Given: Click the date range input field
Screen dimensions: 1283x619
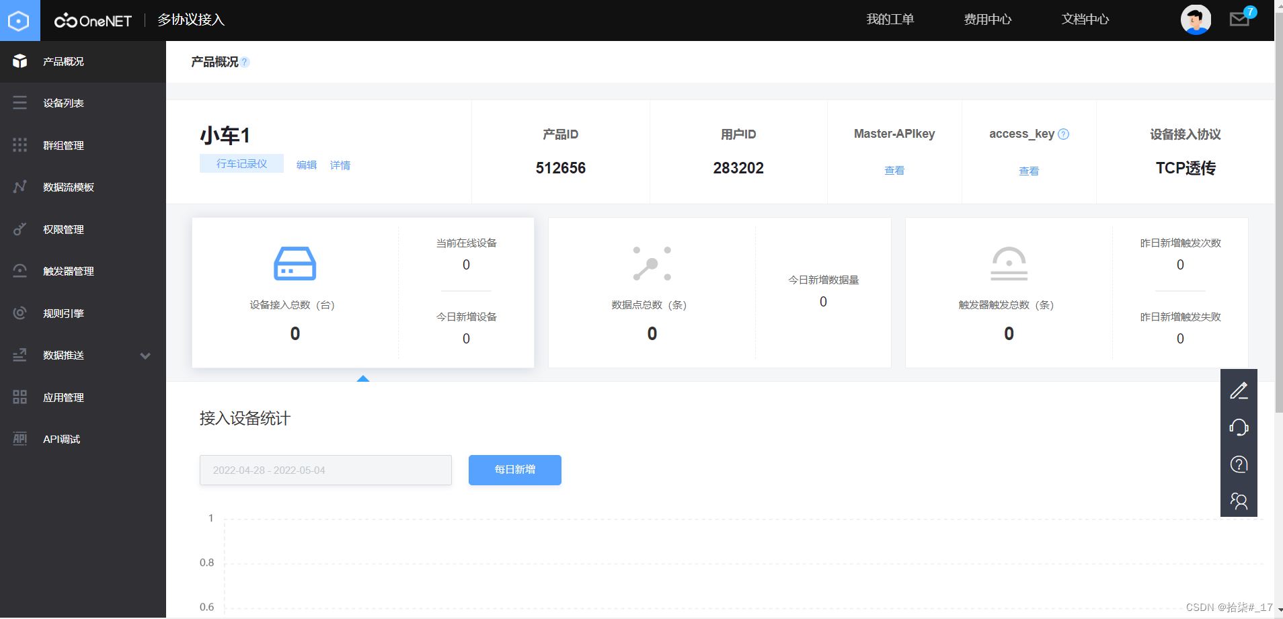Looking at the screenshot, I should tap(325, 470).
